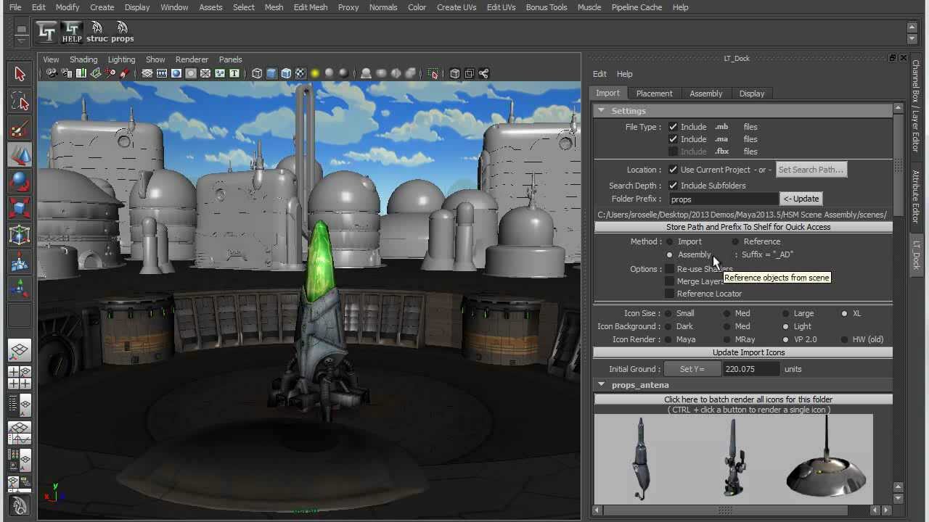Toggle isolate select icon in viewport toolbar
Screen dimensions: 929x522
pos(433,73)
